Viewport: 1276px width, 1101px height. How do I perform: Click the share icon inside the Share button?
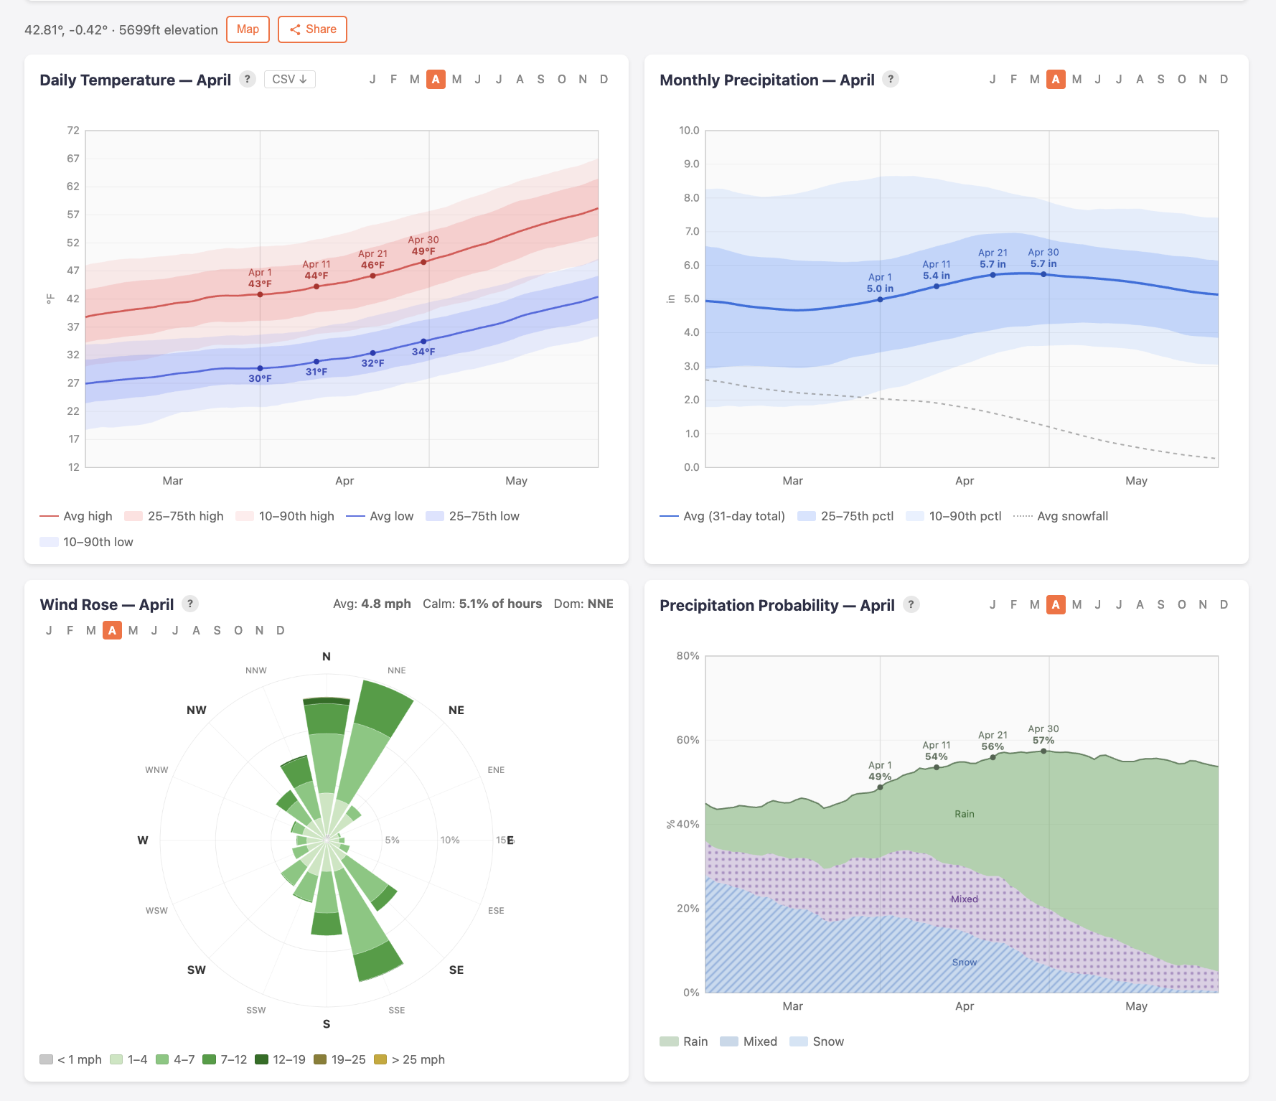click(x=295, y=29)
